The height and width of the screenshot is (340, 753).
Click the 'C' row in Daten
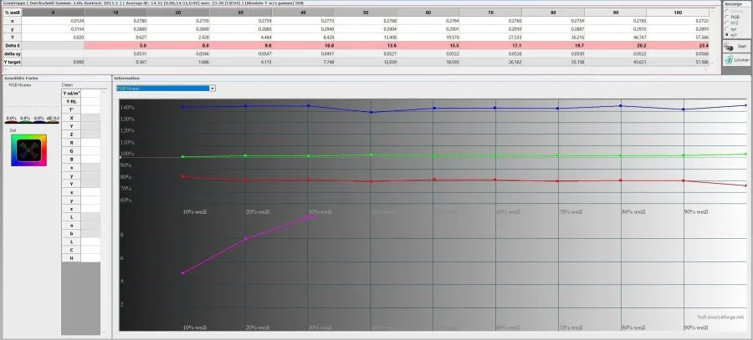coord(80,250)
